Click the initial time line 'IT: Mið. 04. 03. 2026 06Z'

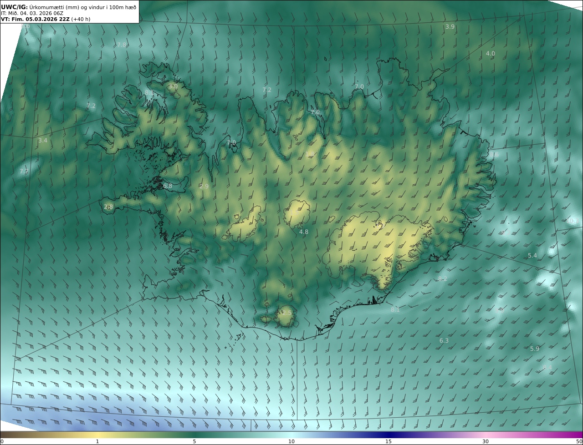tap(32, 13)
